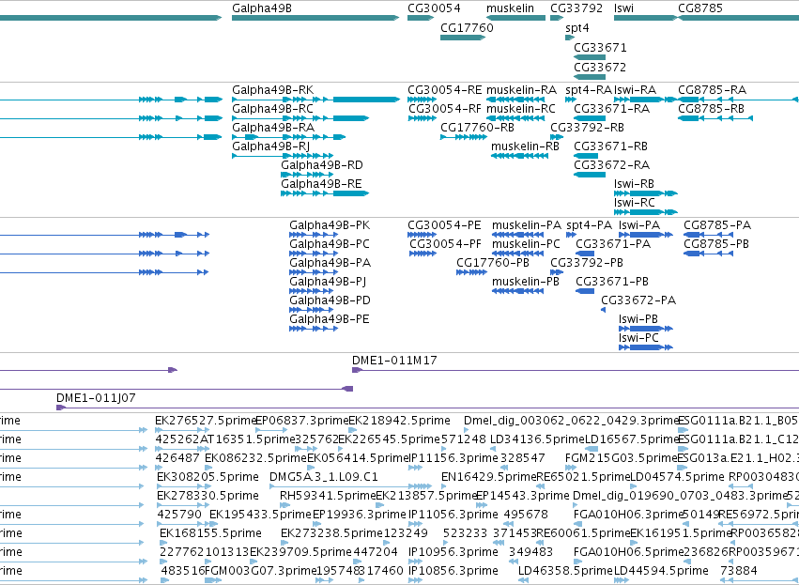Select protein Galpha49B-PD

(x=311, y=310)
